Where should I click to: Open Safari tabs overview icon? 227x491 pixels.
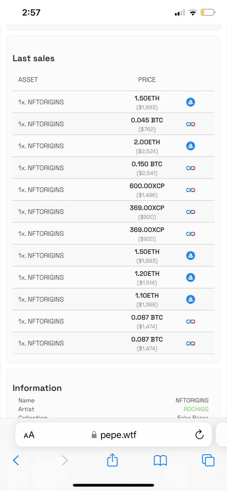(x=208, y=460)
